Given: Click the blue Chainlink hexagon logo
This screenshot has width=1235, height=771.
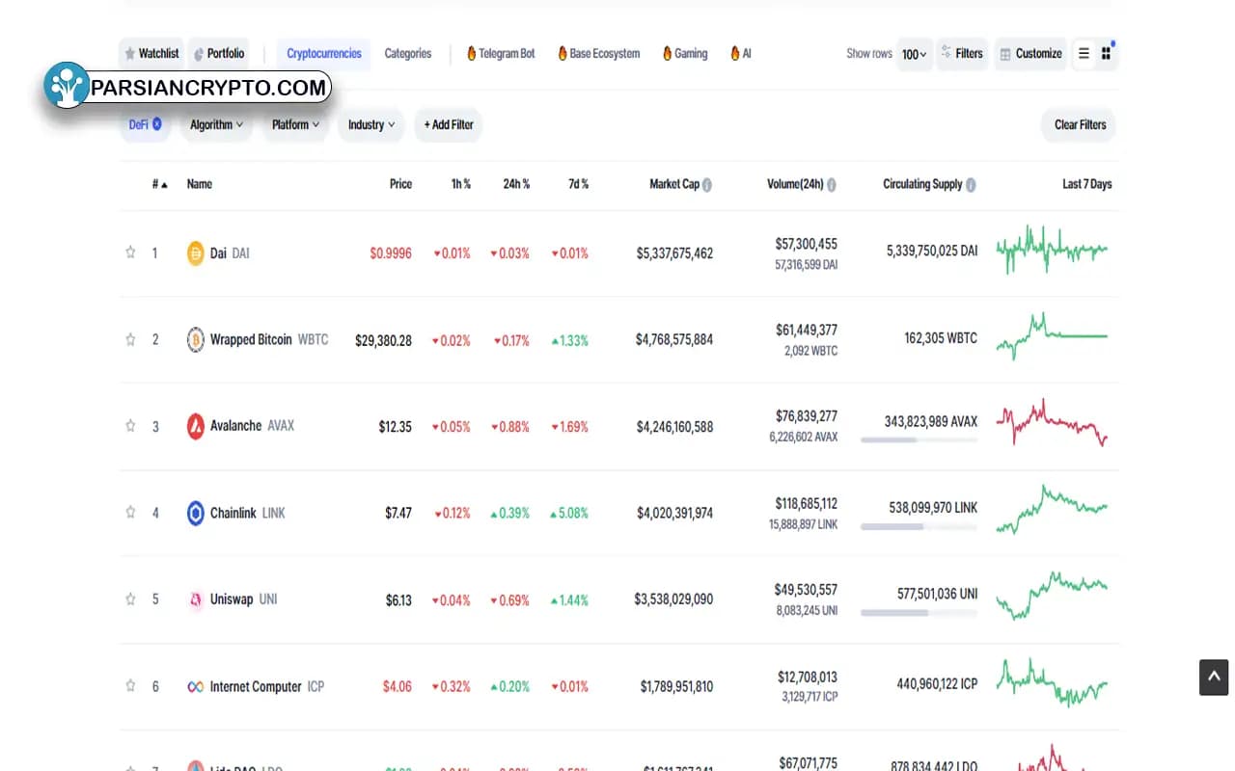Looking at the screenshot, I should (x=195, y=513).
